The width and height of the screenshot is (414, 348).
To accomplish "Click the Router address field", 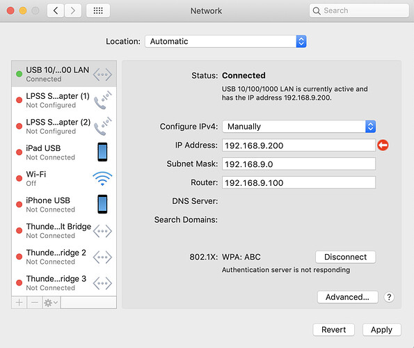I will click(298, 182).
